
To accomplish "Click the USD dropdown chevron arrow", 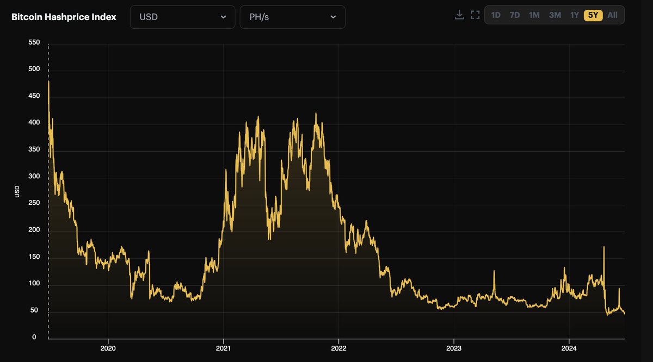I will pyautogui.click(x=223, y=17).
